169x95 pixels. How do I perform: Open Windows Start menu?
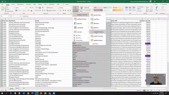pyautogui.click(x=2, y=93)
